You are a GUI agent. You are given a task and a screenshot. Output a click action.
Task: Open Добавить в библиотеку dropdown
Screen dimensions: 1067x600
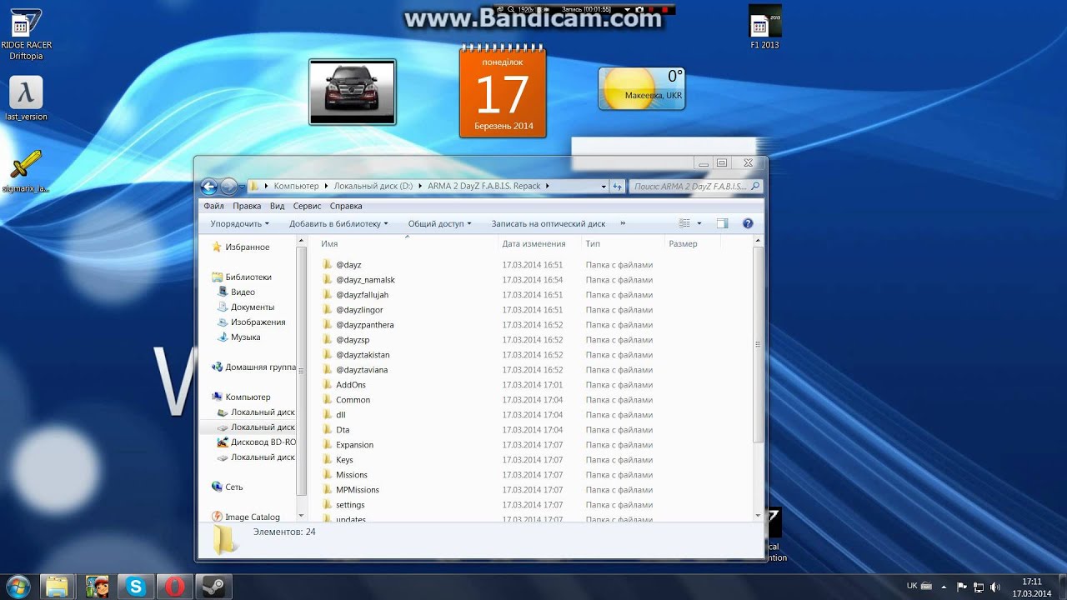[339, 223]
